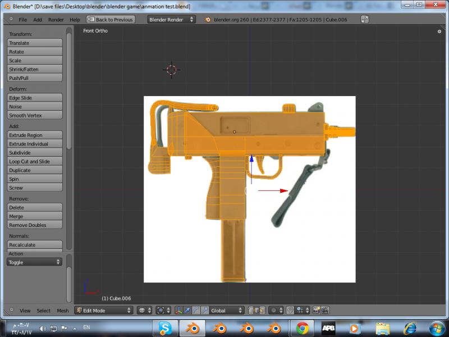The width and height of the screenshot is (449, 337).
Task: Open the File menu
Action: point(22,20)
